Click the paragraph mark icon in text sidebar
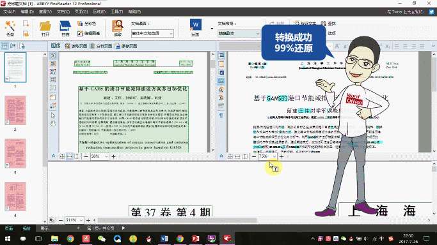 click(x=221, y=115)
